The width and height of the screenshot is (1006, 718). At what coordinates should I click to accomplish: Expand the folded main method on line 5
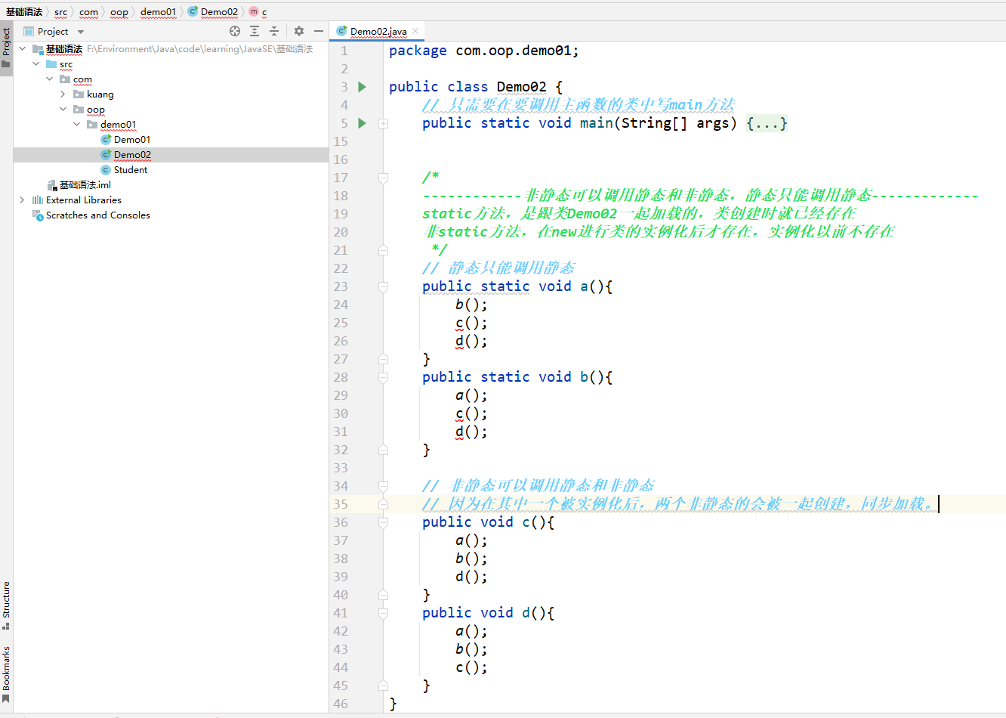point(384,123)
